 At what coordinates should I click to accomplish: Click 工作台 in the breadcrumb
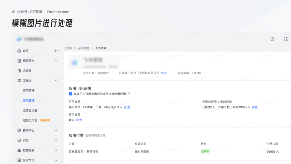(68, 48)
